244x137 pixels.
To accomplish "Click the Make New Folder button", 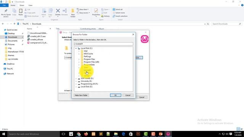I will pos(81,95).
